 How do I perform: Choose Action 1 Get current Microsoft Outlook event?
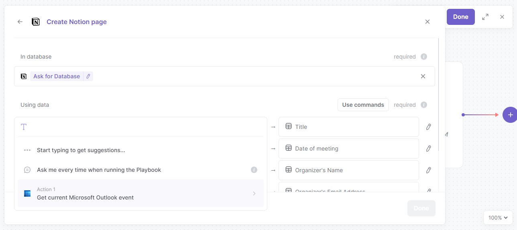[x=140, y=193]
